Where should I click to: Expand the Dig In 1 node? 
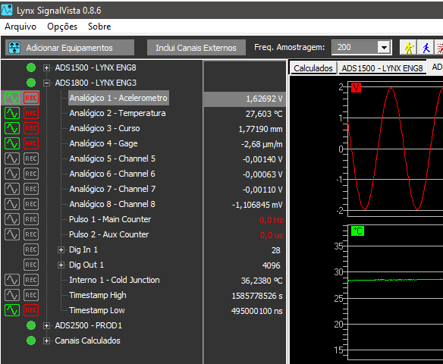[61, 250]
